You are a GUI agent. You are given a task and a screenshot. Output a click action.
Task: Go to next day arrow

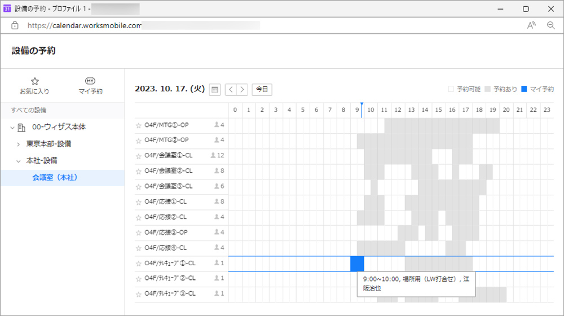coord(242,89)
